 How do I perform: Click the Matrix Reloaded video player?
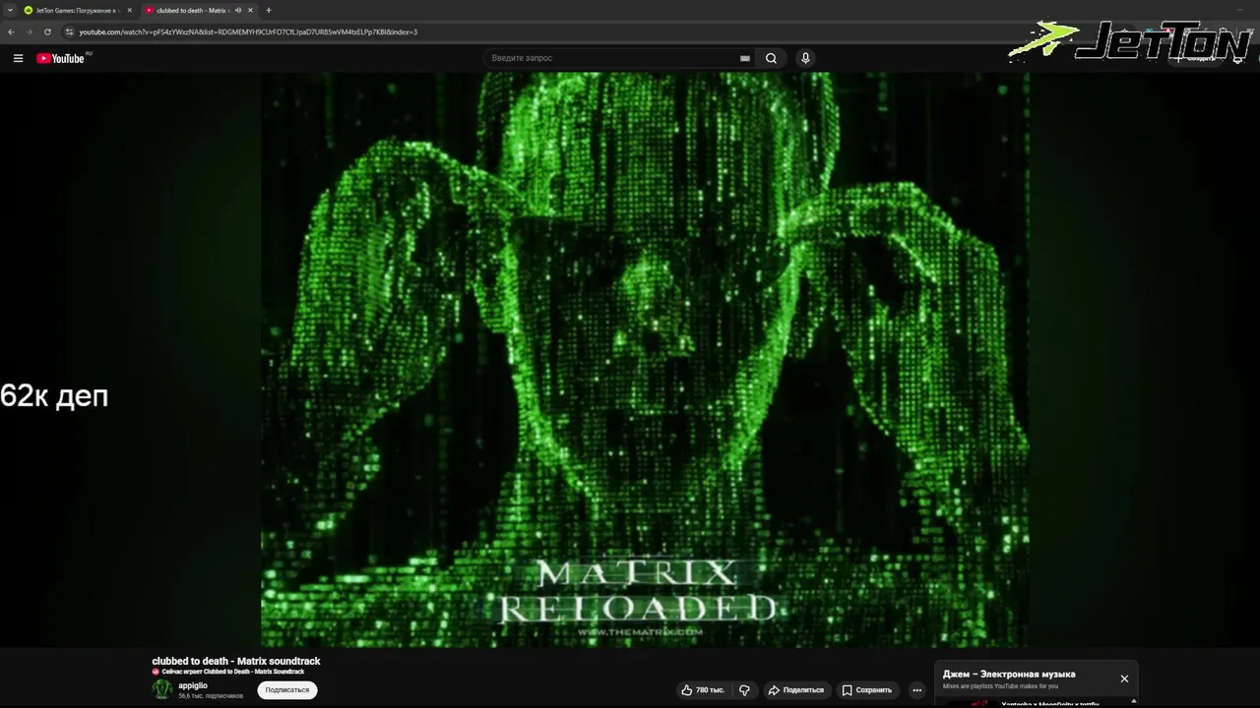pyautogui.click(x=645, y=359)
